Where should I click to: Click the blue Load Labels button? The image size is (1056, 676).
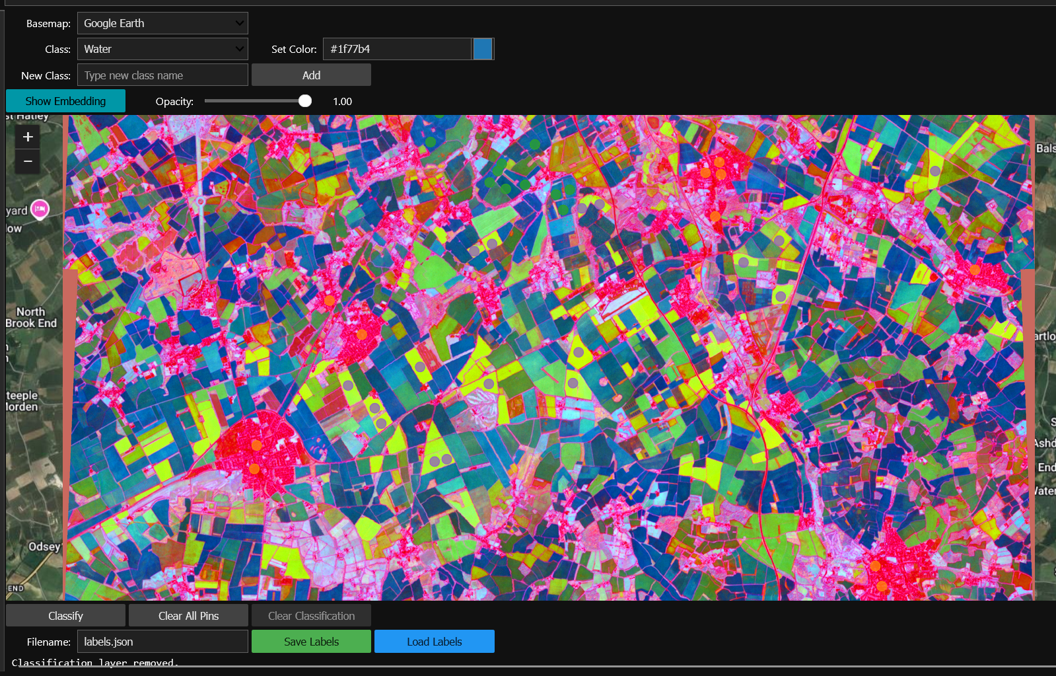[434, 642]
